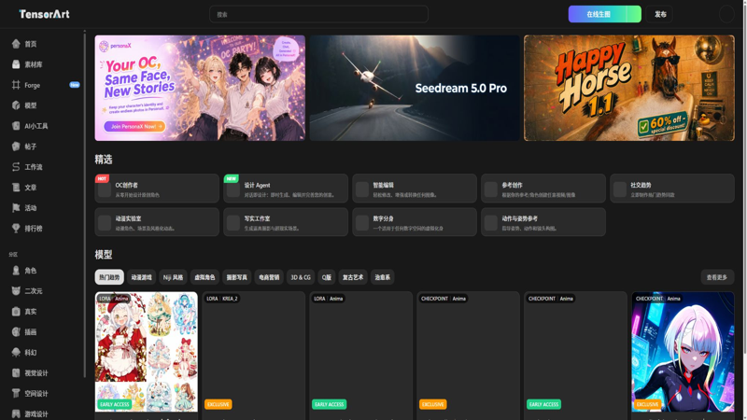The height and width of the screenshot is (420, 747).
Task: Open the 社交趋势 featured card
Action: (x=672, y=189)
